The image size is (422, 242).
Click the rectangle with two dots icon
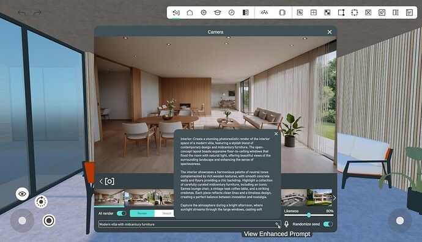(x=341, y=13)
